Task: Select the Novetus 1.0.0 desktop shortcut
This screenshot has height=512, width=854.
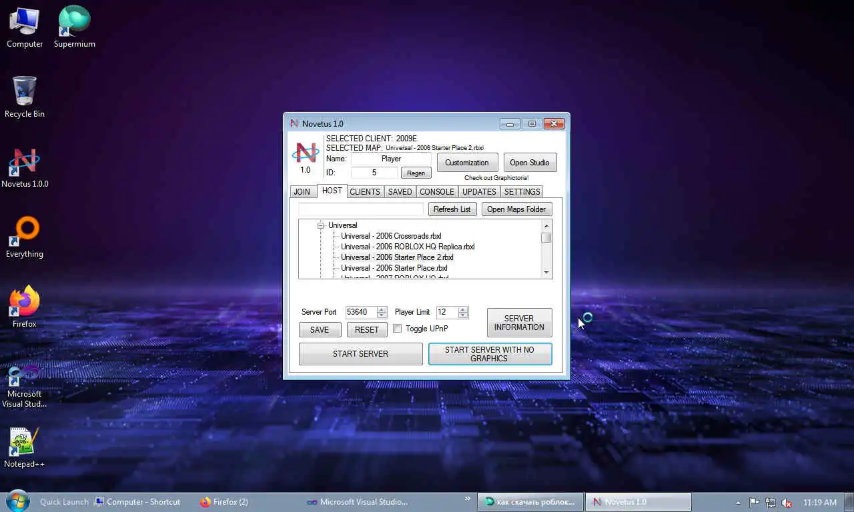Action: [25, 167]
